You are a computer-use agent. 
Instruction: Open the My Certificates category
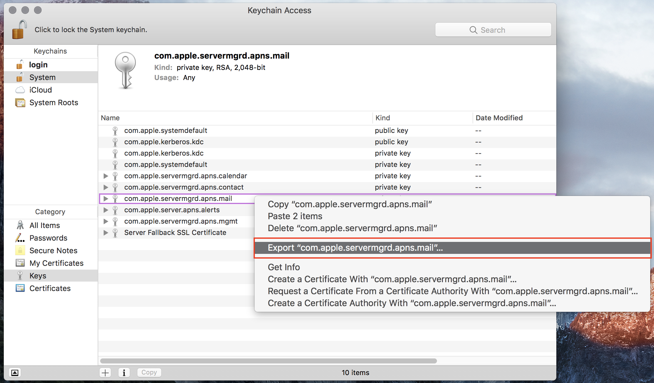point(56,263)
